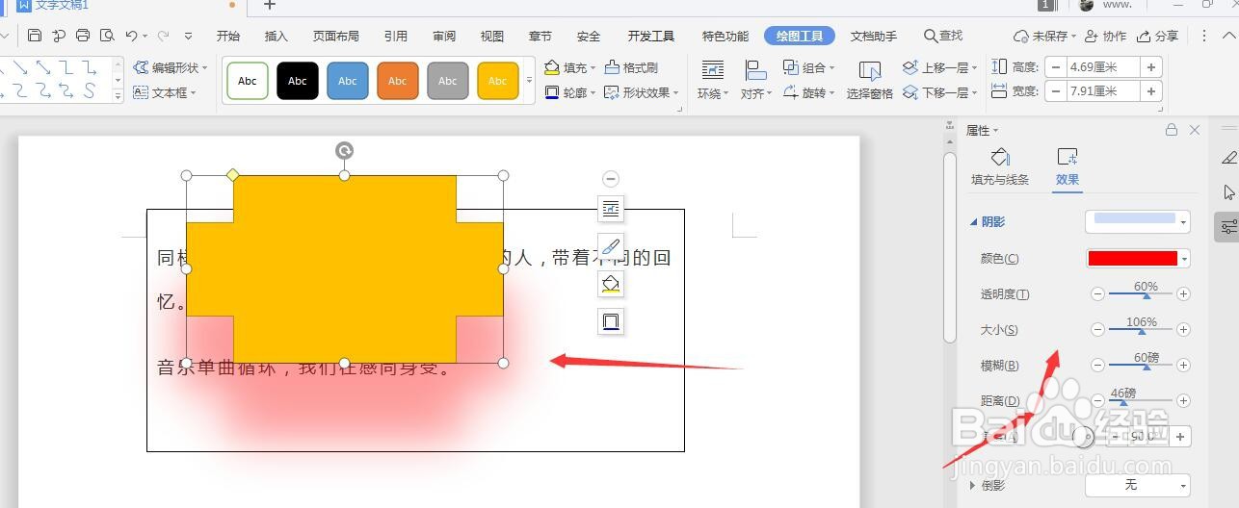Viewport: 1239px width, 508px height.
Task: Open the Group (组合) dropdown
Action: [x=808, y=68]
